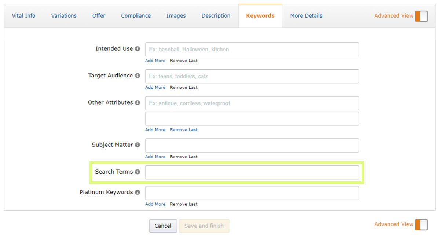Open the More Details tab

pos(306,15)
